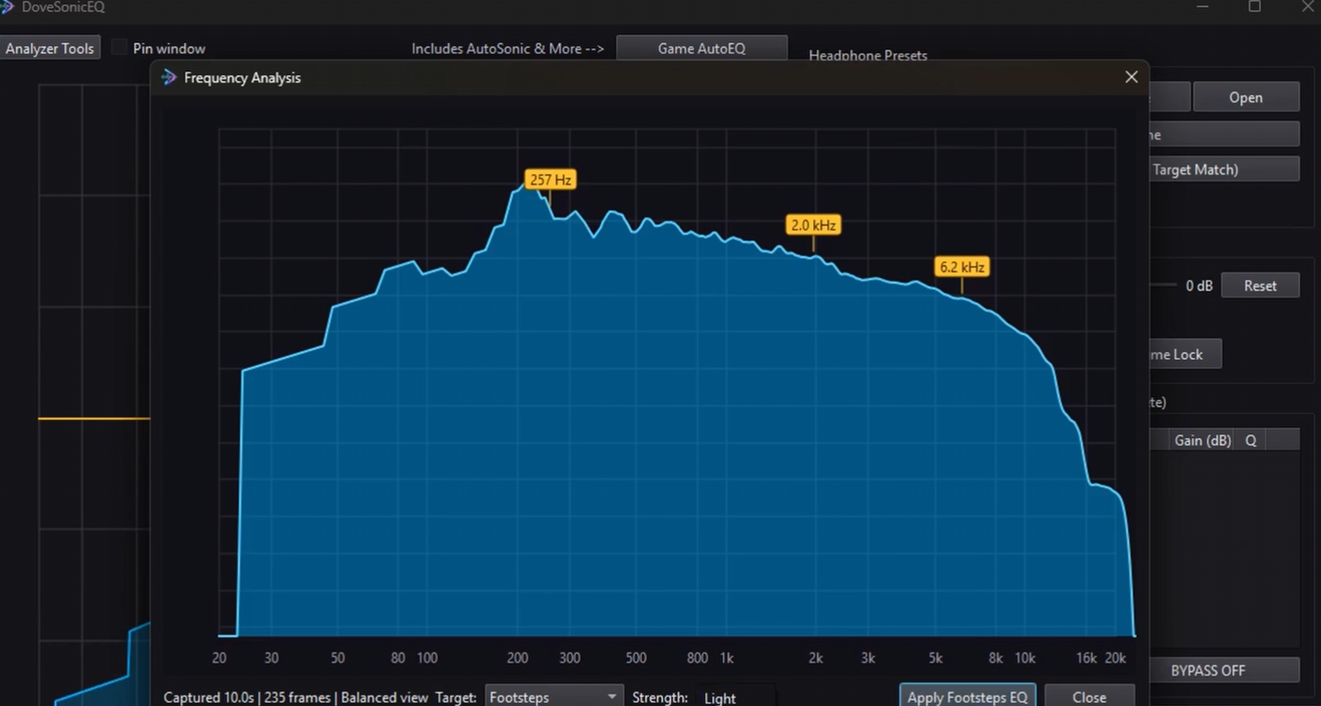Close the Frequency Analysis dialog with X
The height and width of the screenshot is (706, 1321).
1131,77
